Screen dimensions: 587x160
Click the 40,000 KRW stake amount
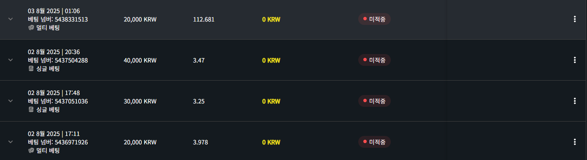pyautogui.click(x=140, y=60)
